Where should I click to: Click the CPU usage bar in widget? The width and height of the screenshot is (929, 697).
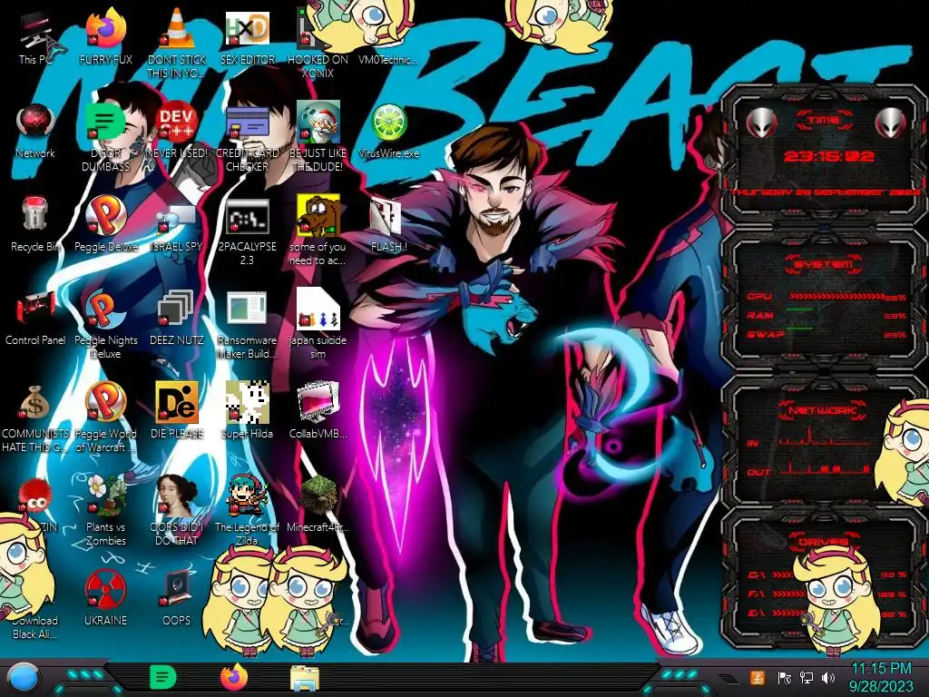[837, 297]
